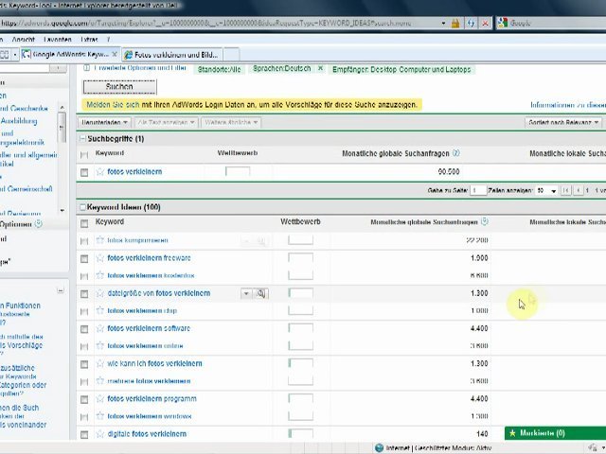Check the box for 'fotos verkleinern programm'
Viewport: 606px width, 454px height.
84,399
